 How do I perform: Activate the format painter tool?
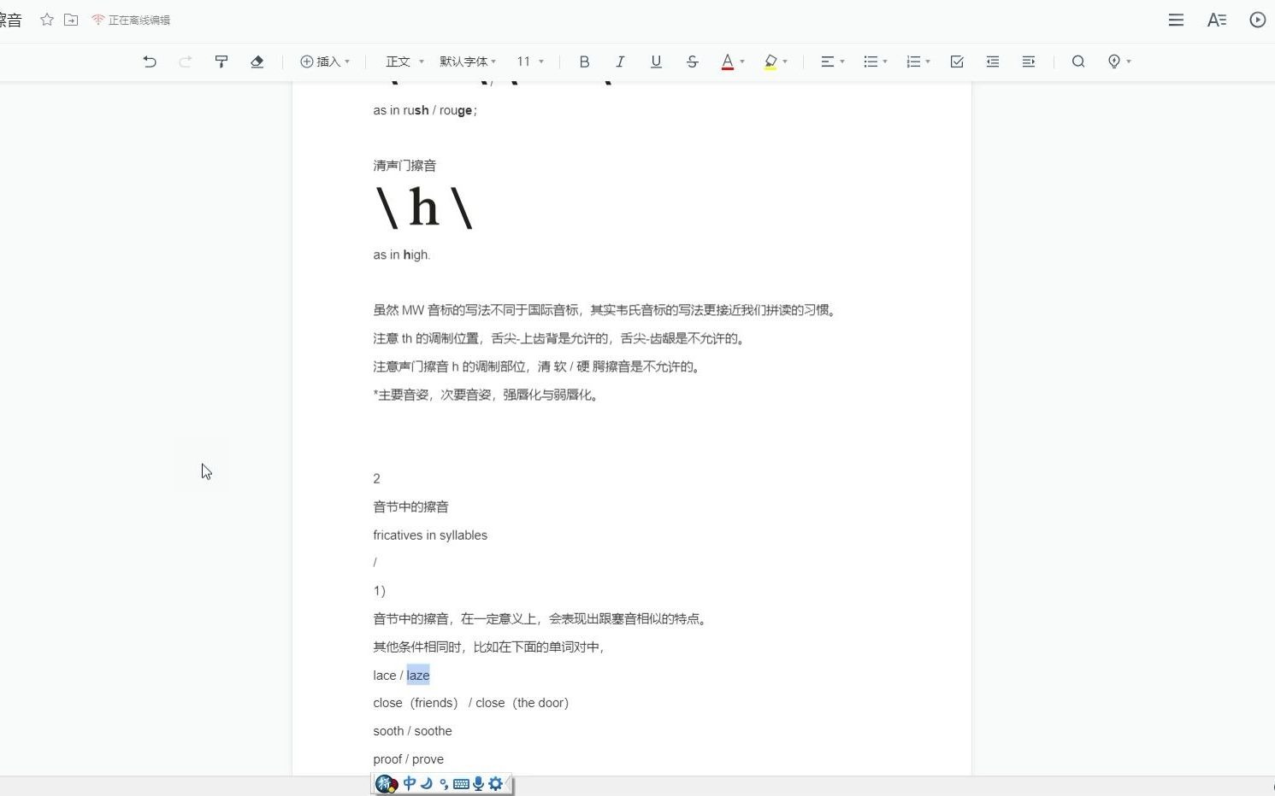click(221, 61)
